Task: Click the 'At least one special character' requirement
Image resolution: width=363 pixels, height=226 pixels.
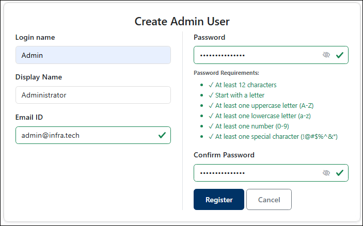Action: [x=273, y=137]
